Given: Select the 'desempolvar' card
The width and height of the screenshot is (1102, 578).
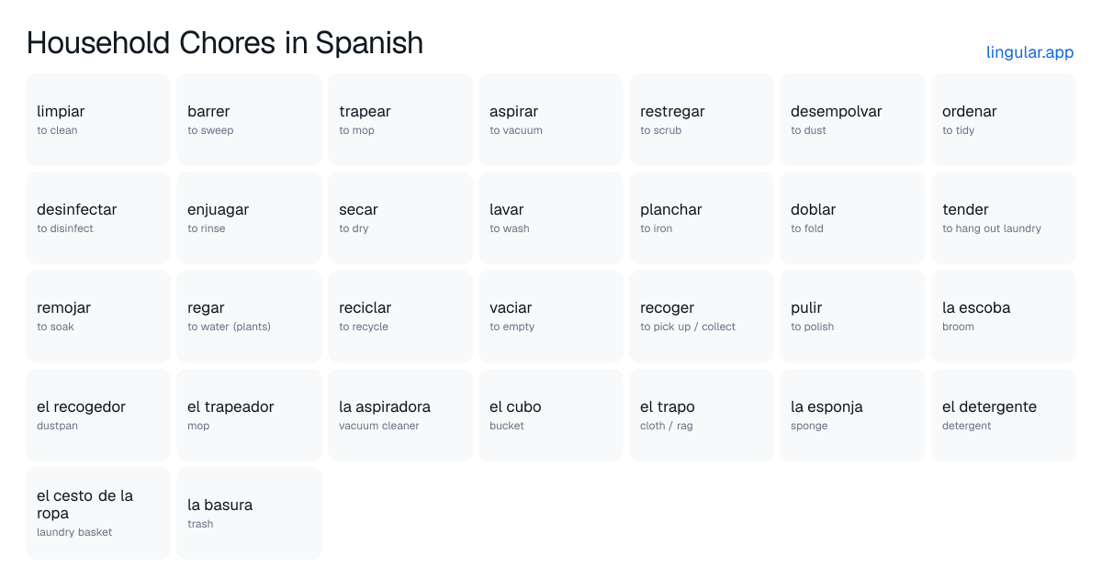Looking at the screenshot, I should [852, 120].
